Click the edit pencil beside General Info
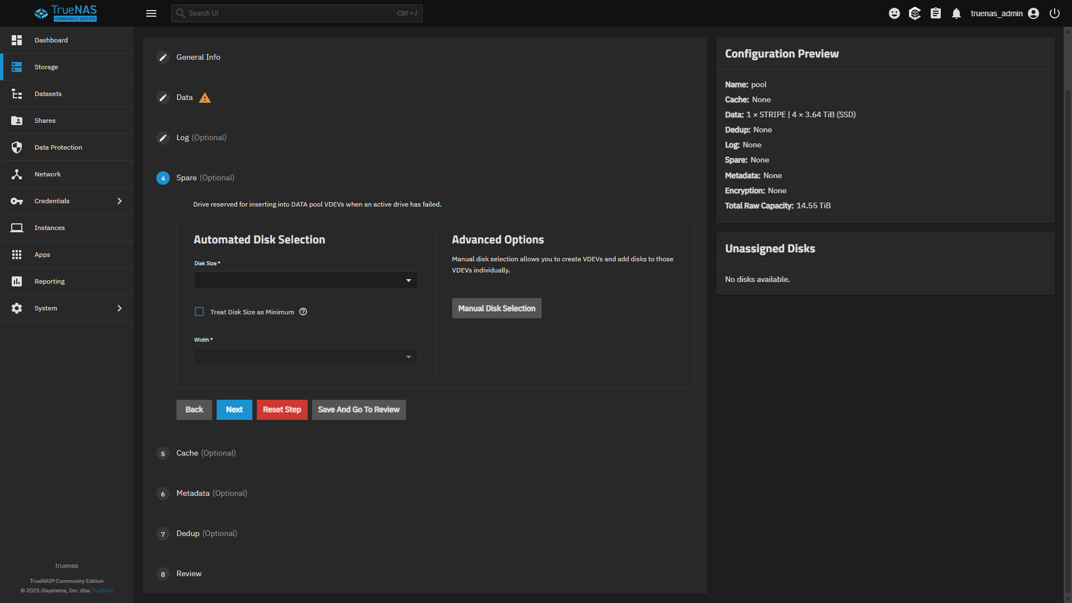Viewport: 1072px width, 603px height. 163,58
